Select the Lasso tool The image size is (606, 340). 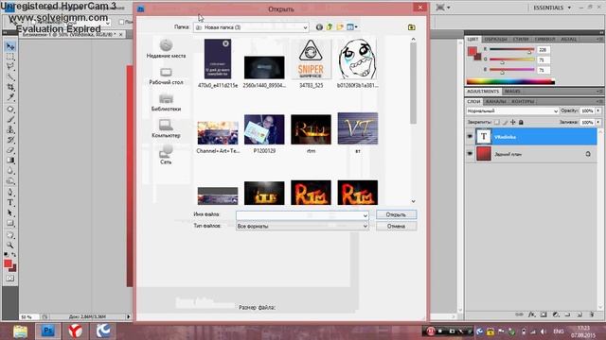coord(10,67)
